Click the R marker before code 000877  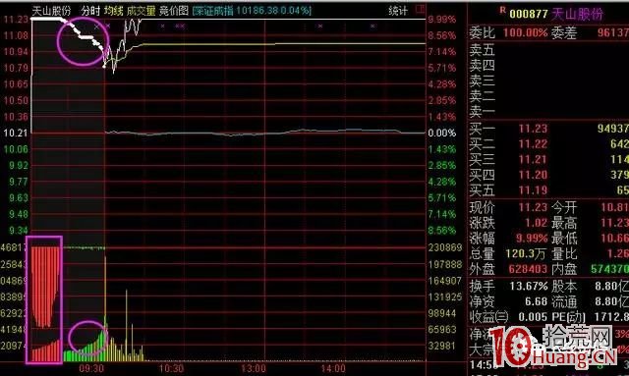[x=502, y=10]
